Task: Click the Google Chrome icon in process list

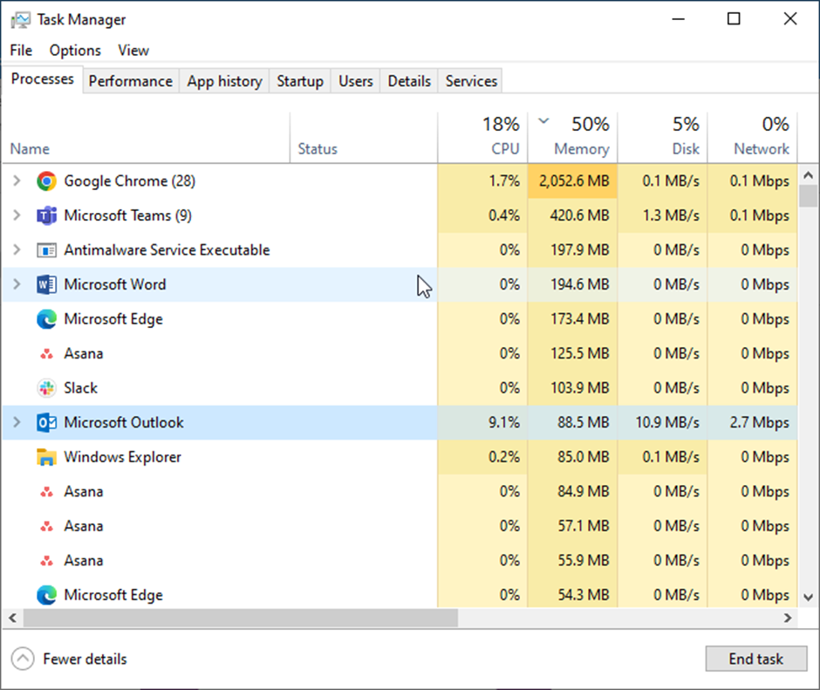Action: coord(46,181)
